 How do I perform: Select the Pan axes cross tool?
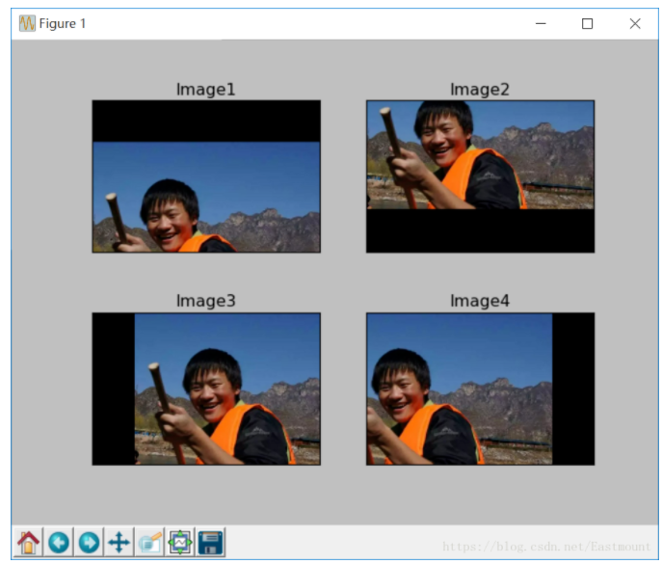click(x=119, y=542)
